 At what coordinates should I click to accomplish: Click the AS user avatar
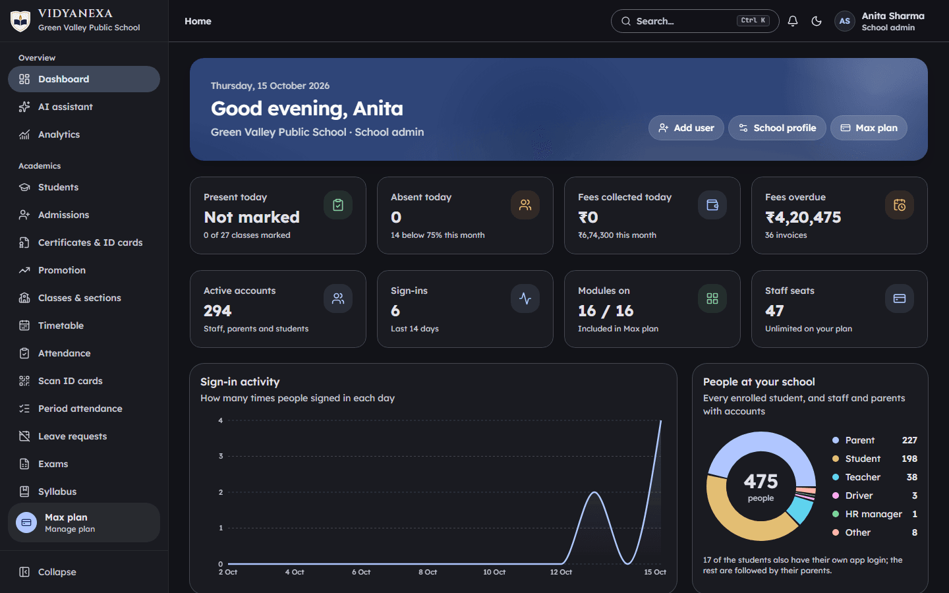point(845,21)
